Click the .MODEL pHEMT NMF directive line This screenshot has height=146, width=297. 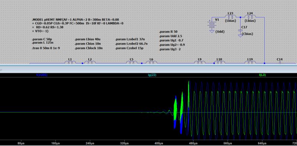point(75,20)
